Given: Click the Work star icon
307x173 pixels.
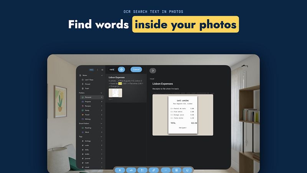Looking at the screenshot, I should coord(83,132).
